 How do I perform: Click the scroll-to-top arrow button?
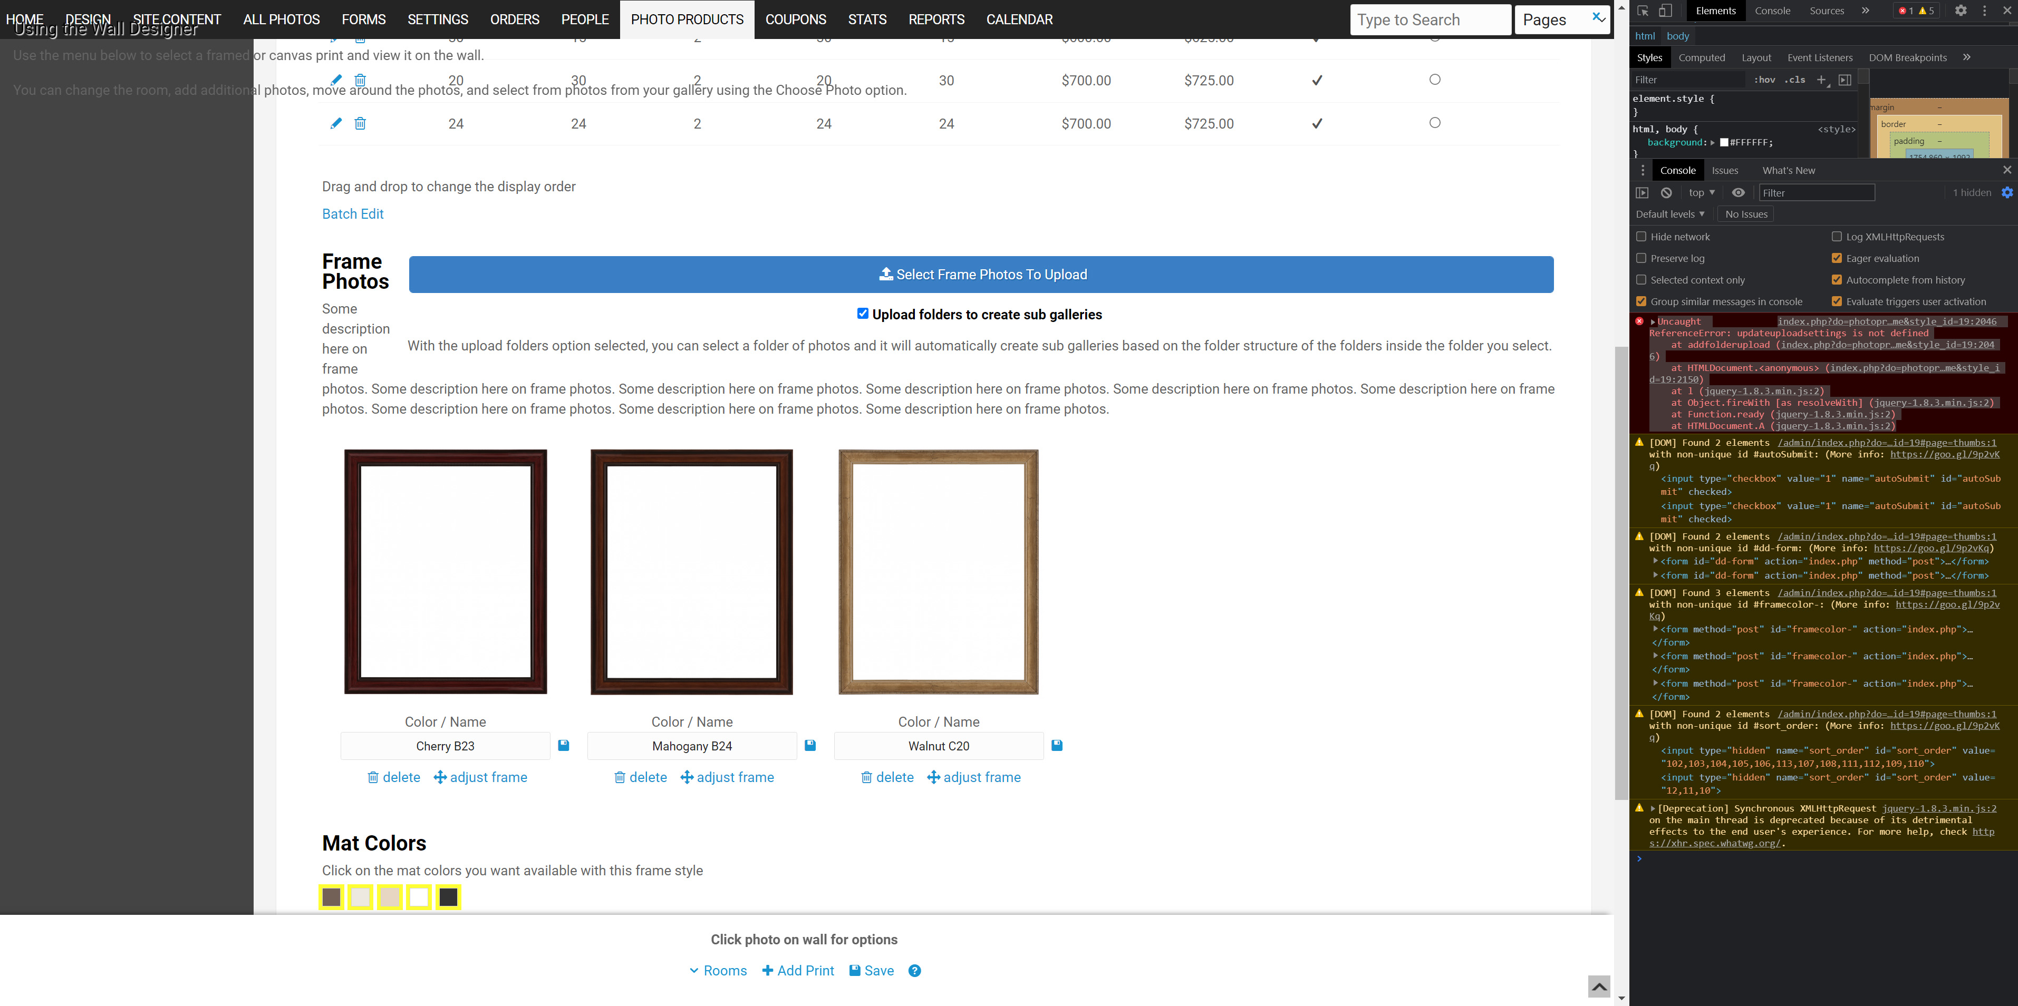coord(1599,987)
